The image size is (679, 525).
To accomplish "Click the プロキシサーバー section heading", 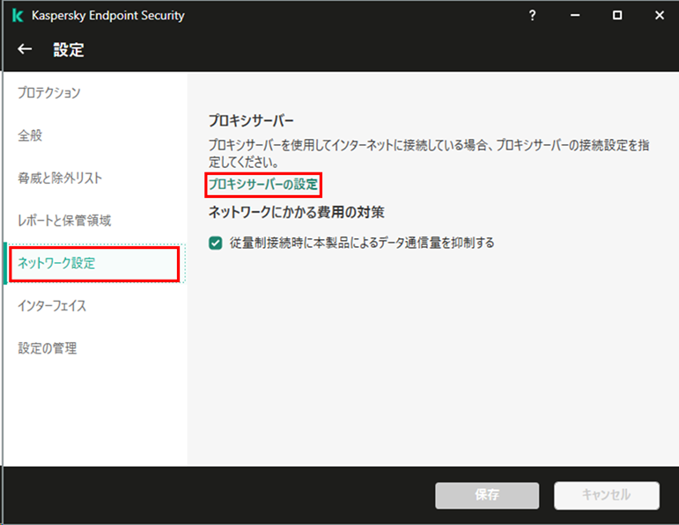I will pos(251,120).
